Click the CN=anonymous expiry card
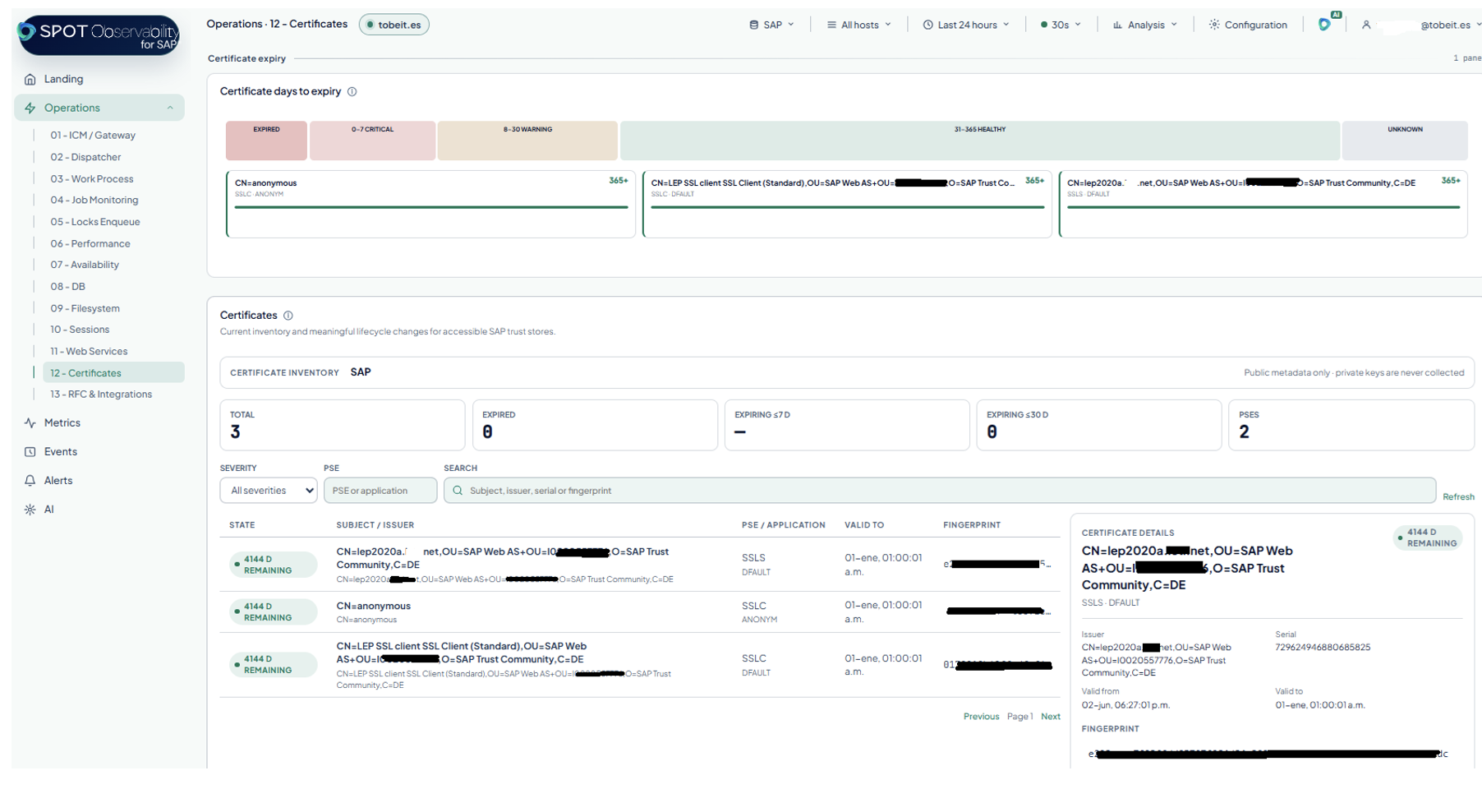 pos(430,204)
